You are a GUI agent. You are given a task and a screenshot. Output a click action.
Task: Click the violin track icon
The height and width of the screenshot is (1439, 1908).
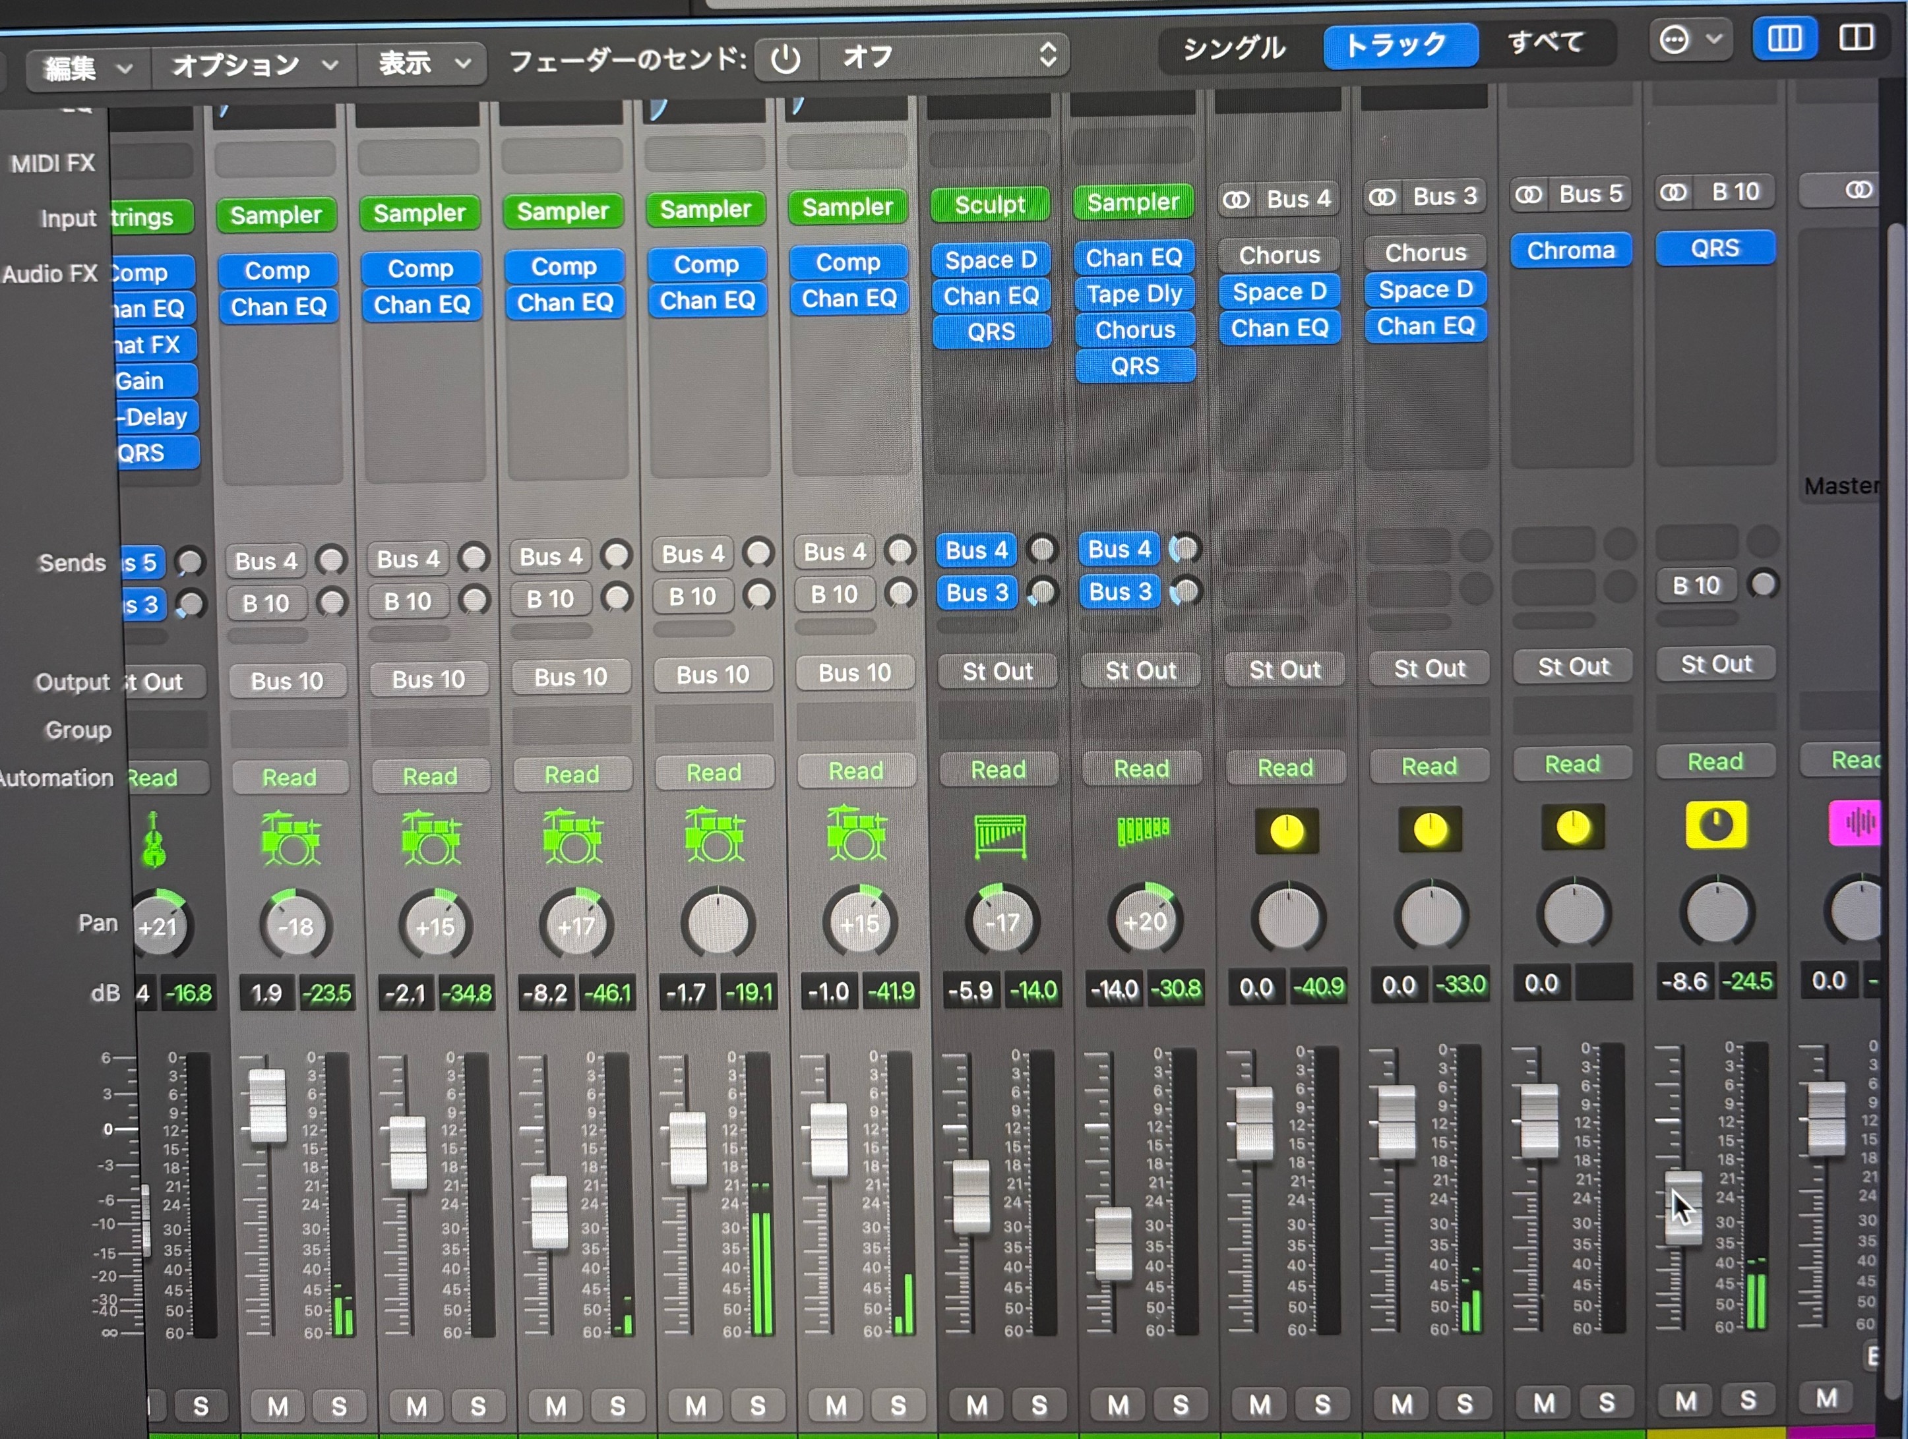click(154, 839)
